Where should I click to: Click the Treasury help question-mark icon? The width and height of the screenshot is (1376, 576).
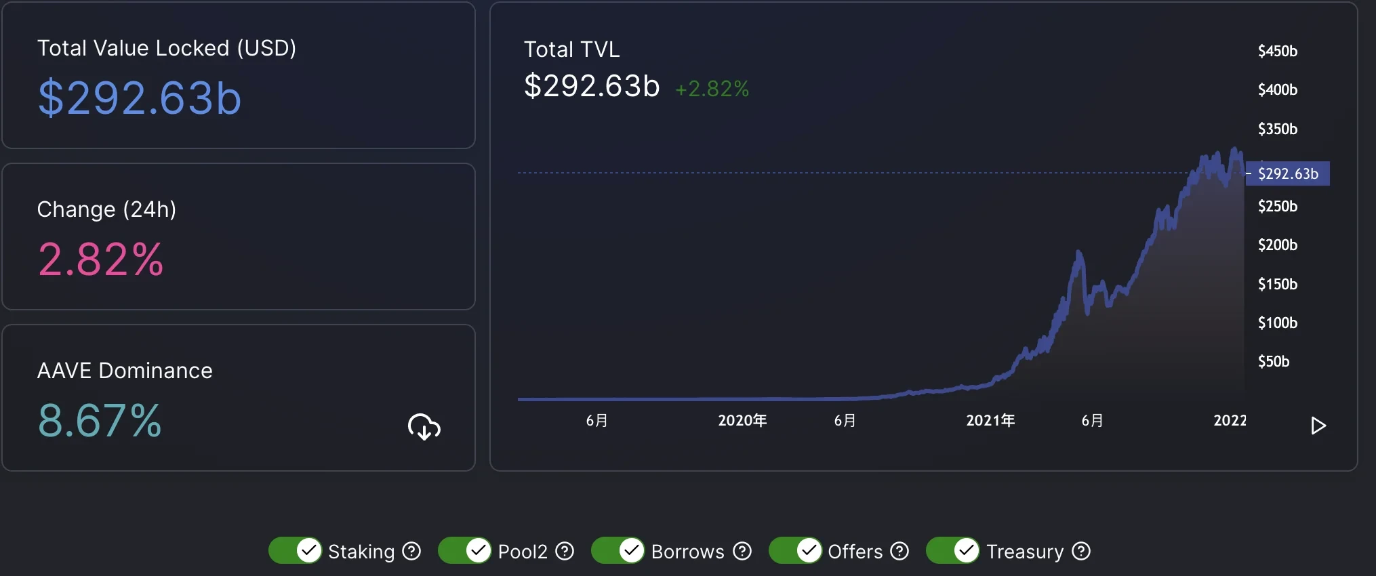coord(1081,552)
